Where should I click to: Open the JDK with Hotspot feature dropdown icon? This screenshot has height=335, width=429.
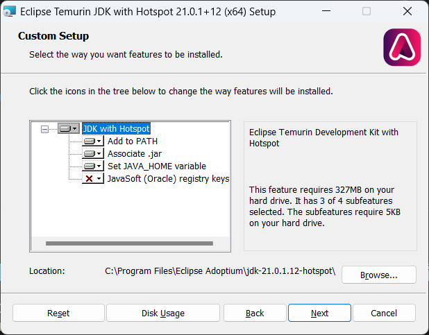coord(69,128)
